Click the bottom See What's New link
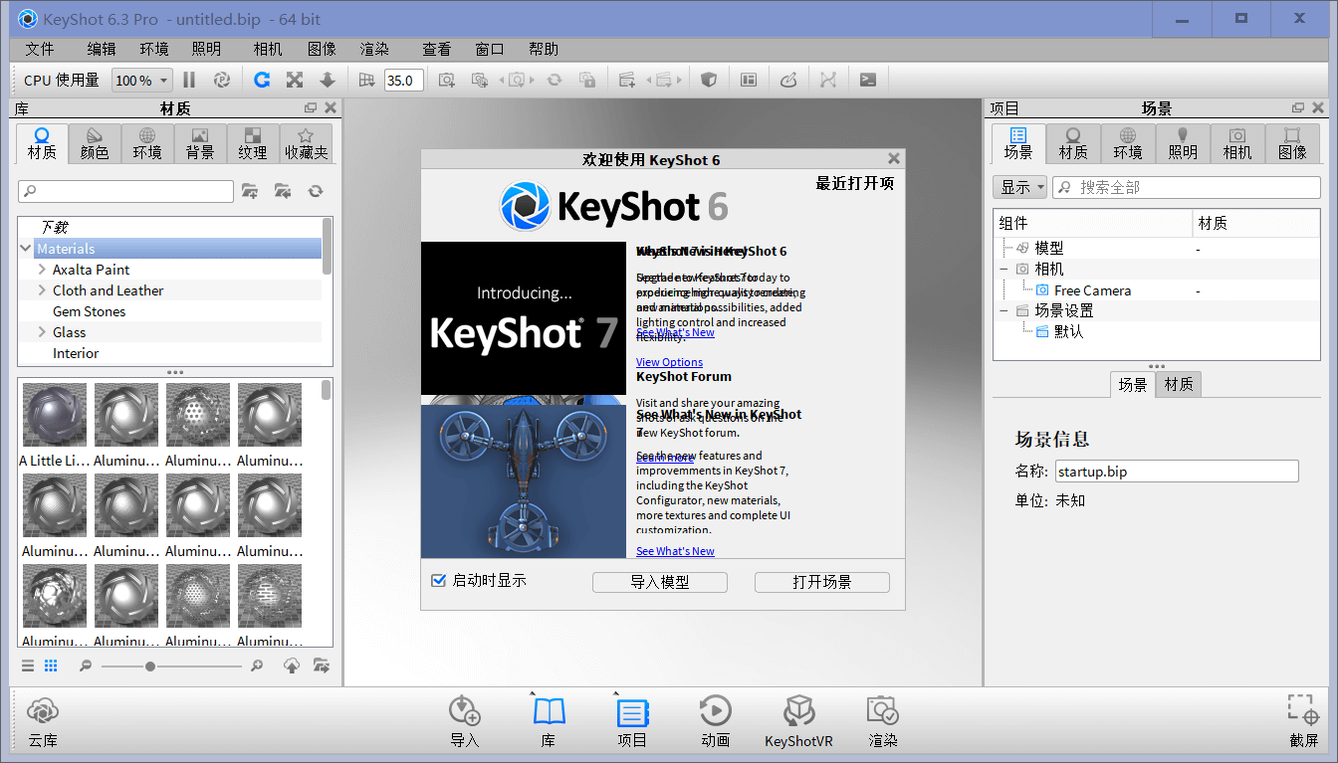Viewport: 1338px width, 763px height. [x=675, y=551]
